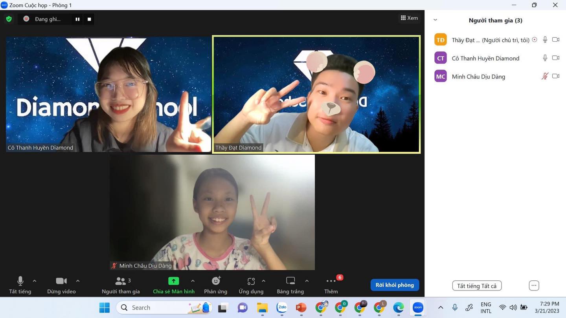Screen dimensions: 566x318
Task: Open the Ứng dụng apps panel
Action: [x=251, y=285]
